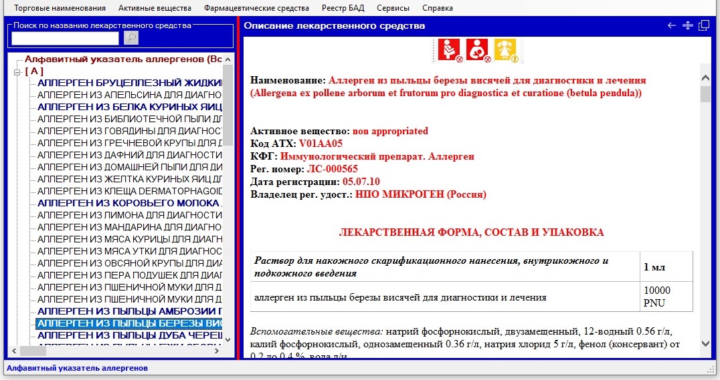The height and width of the screenshot is (380, 720).
Task: Select АЛЛЕРГЕН ИЗ МЯСА УТКИ item
Action: tap(130, 251)
